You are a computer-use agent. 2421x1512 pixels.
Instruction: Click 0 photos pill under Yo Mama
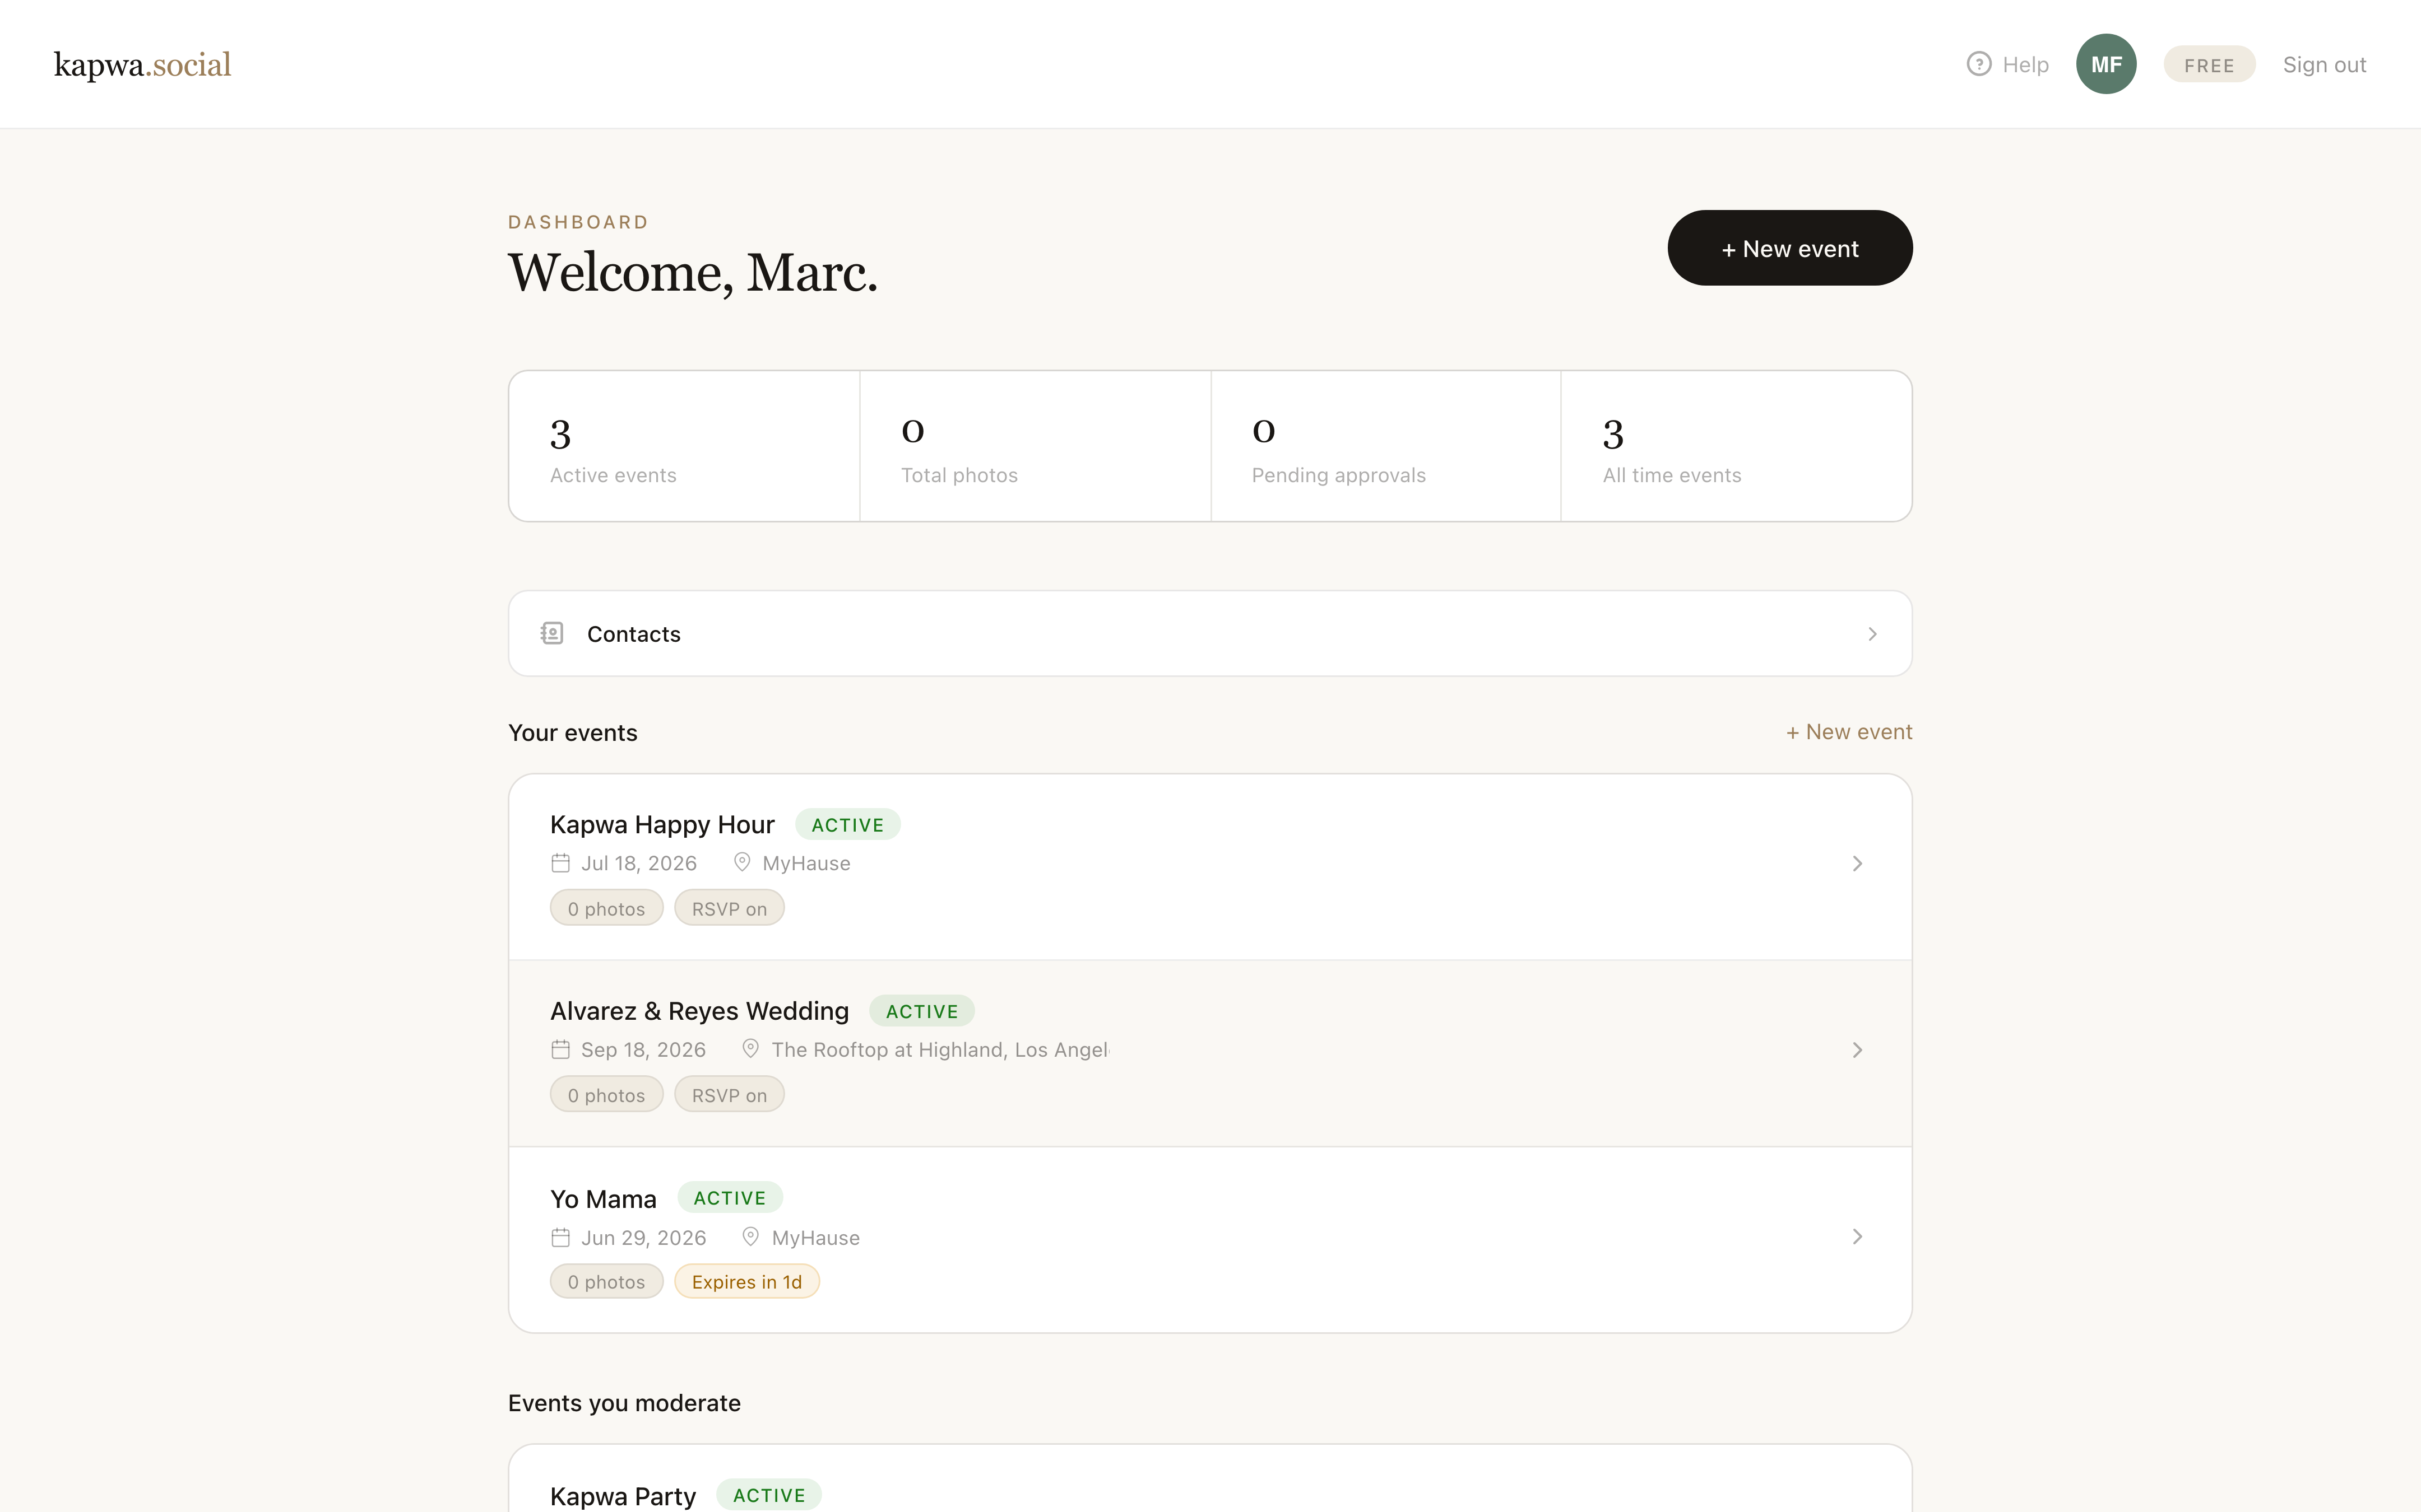[x=606, y=1282]
